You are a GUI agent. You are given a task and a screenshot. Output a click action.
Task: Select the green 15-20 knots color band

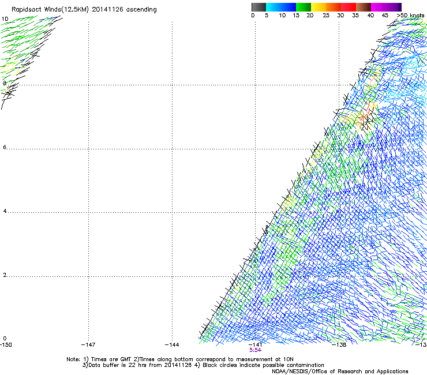[x=304, y=7]
